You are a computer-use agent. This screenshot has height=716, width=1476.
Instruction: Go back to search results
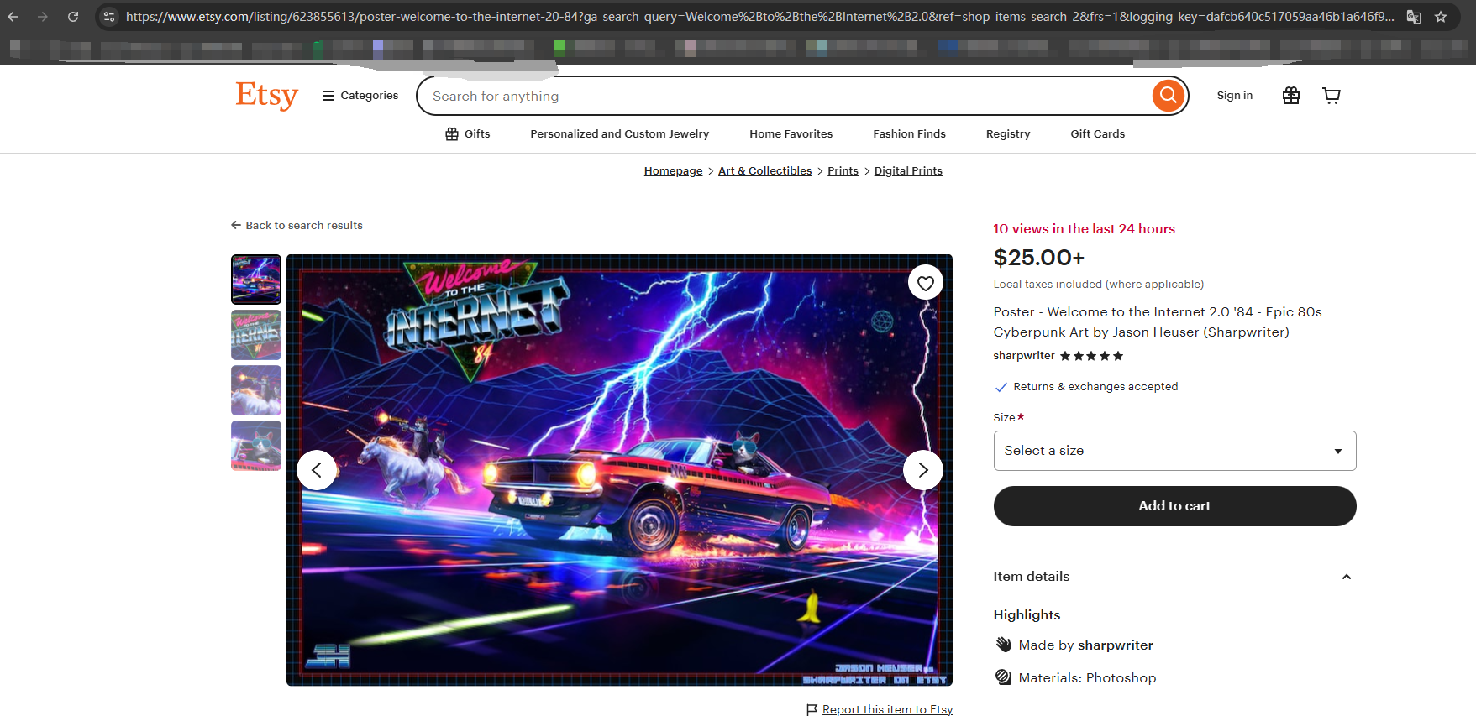(297, 226)
